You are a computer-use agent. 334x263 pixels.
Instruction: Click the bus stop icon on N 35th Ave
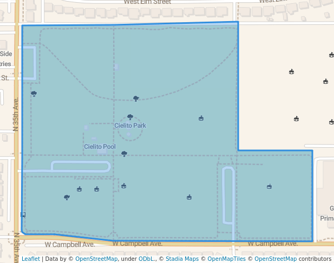23,215
